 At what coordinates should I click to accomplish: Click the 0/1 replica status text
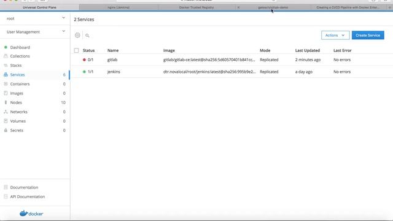coord(90,60)
